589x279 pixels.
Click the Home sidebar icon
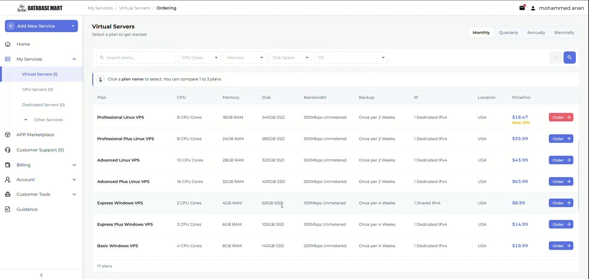click(8, 44)
